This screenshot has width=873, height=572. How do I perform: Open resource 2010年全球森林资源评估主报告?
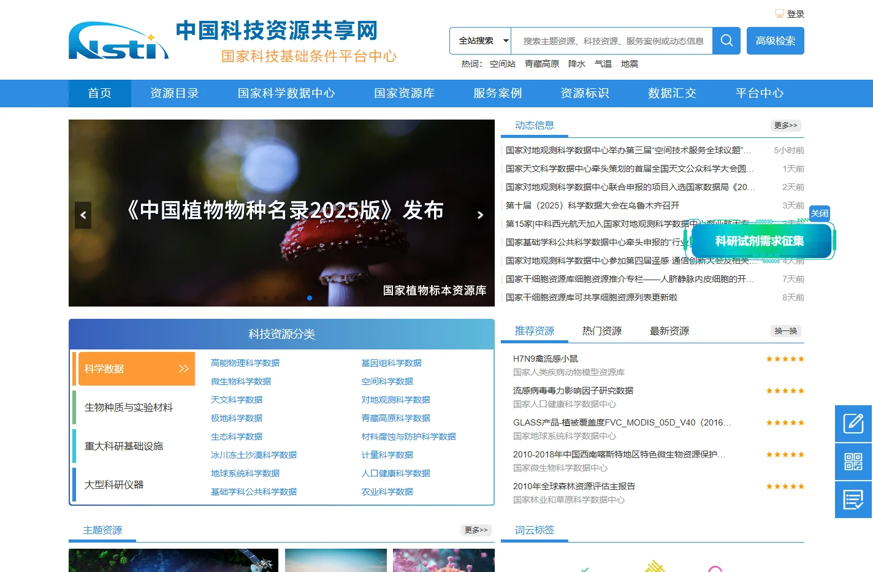(x=574, y=486)
